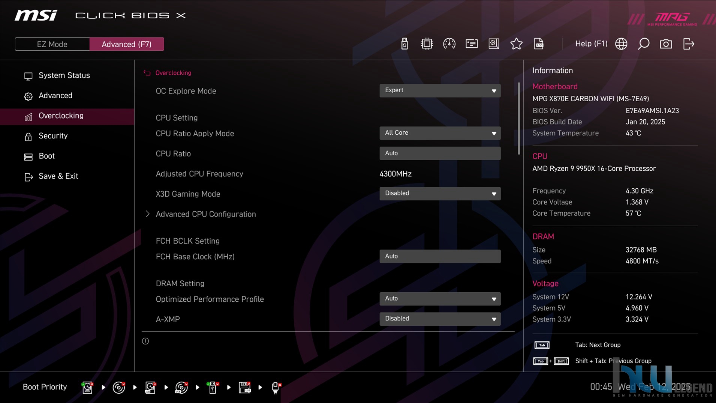Open A-XMP dropdown
The width and height of the screenshot is (716, 403).
point(440,319)
